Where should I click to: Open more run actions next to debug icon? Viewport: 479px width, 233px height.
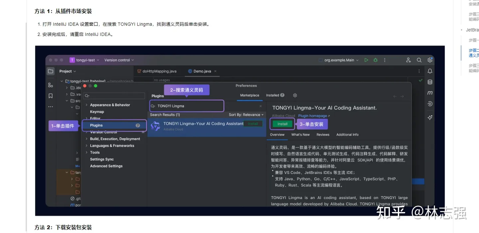click(385, 60)
